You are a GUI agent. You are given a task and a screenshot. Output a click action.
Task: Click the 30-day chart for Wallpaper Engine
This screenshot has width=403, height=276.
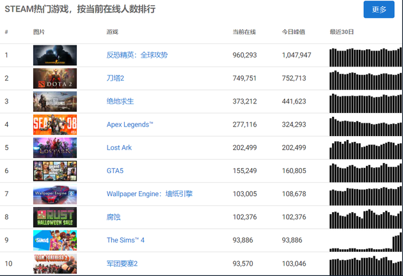[366, 195]
